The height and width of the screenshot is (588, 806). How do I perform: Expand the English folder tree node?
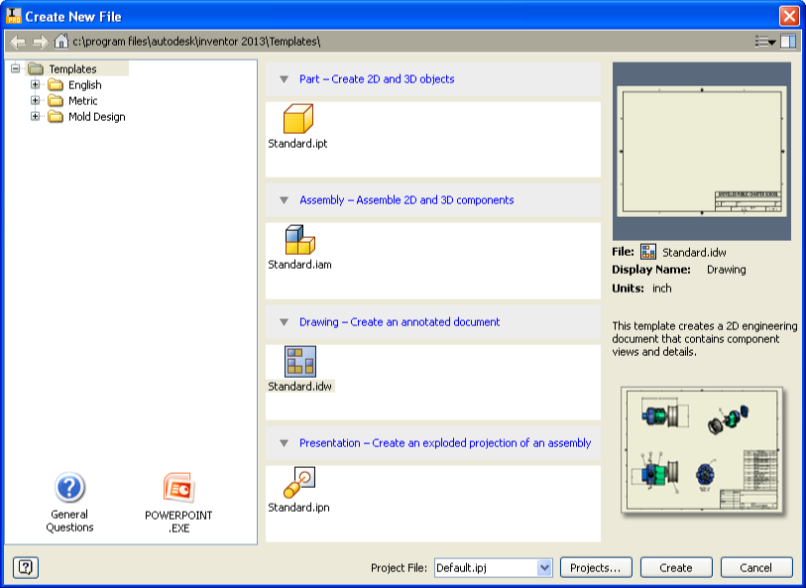tap(36, 85)
